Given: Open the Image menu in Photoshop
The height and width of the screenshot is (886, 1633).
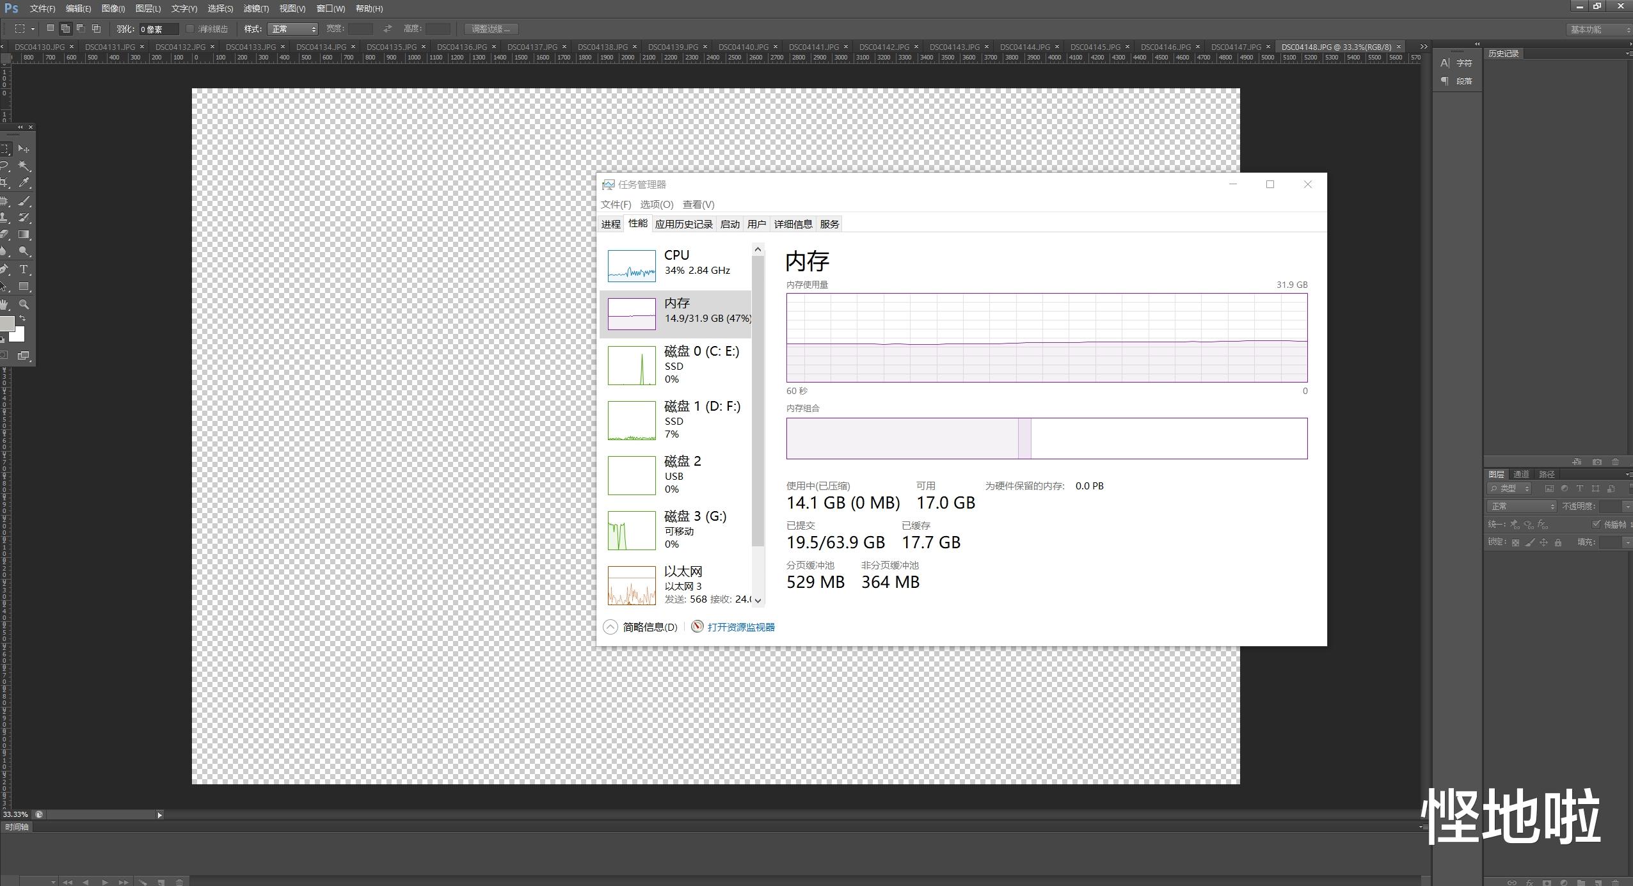Looking at the screenshot, I should tap(113, 8).
